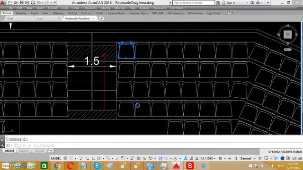Switch to the BIM 360 ribbon tab
The image size is (303, 170).
click(x=158, y=13)
